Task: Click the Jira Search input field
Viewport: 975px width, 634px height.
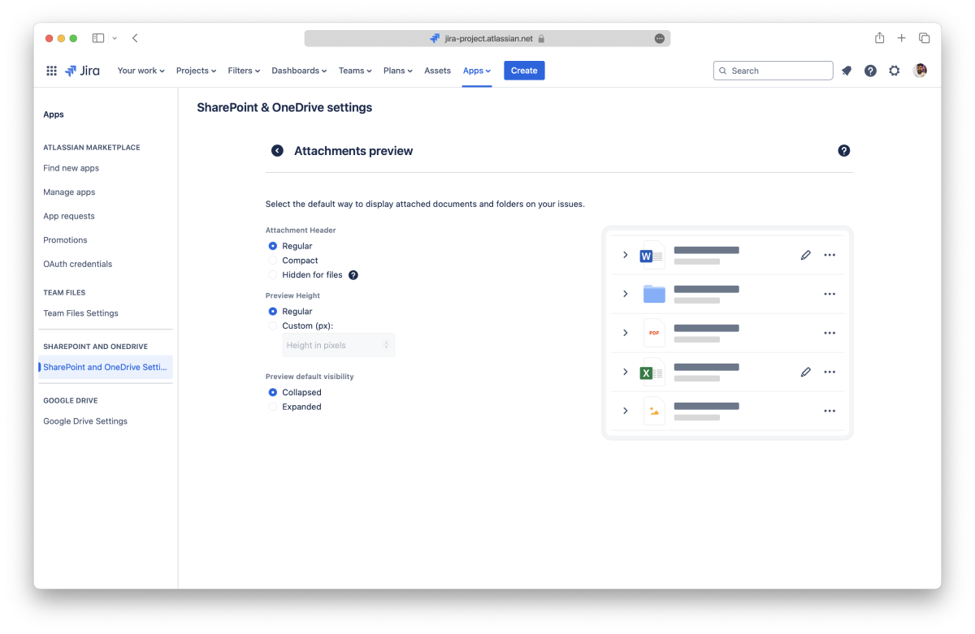Action: pyautogui.click(x=773, y=71)
